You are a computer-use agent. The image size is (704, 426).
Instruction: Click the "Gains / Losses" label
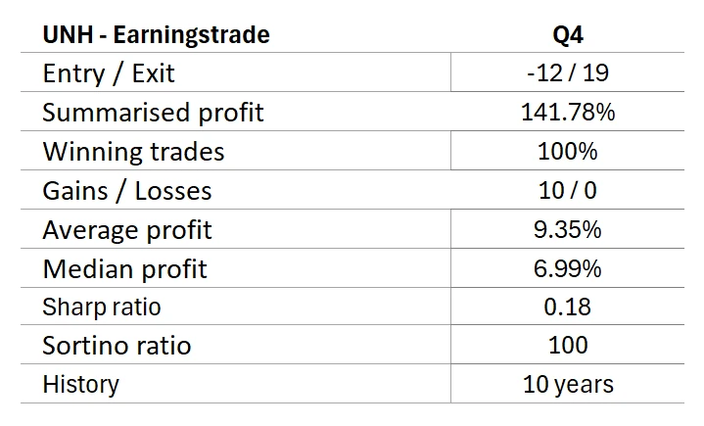127,191
